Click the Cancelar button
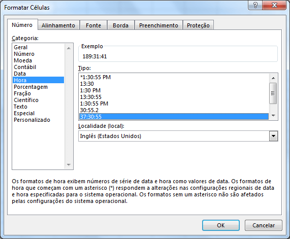Image resolution: width=290 pixels, height=239 pixels. click(x=264, y=225)
